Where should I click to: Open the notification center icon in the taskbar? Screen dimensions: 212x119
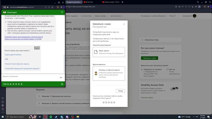click(208, 117)
